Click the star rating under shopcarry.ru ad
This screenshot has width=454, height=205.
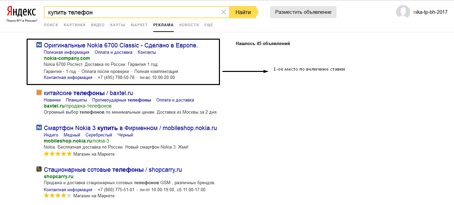point(58,196)
